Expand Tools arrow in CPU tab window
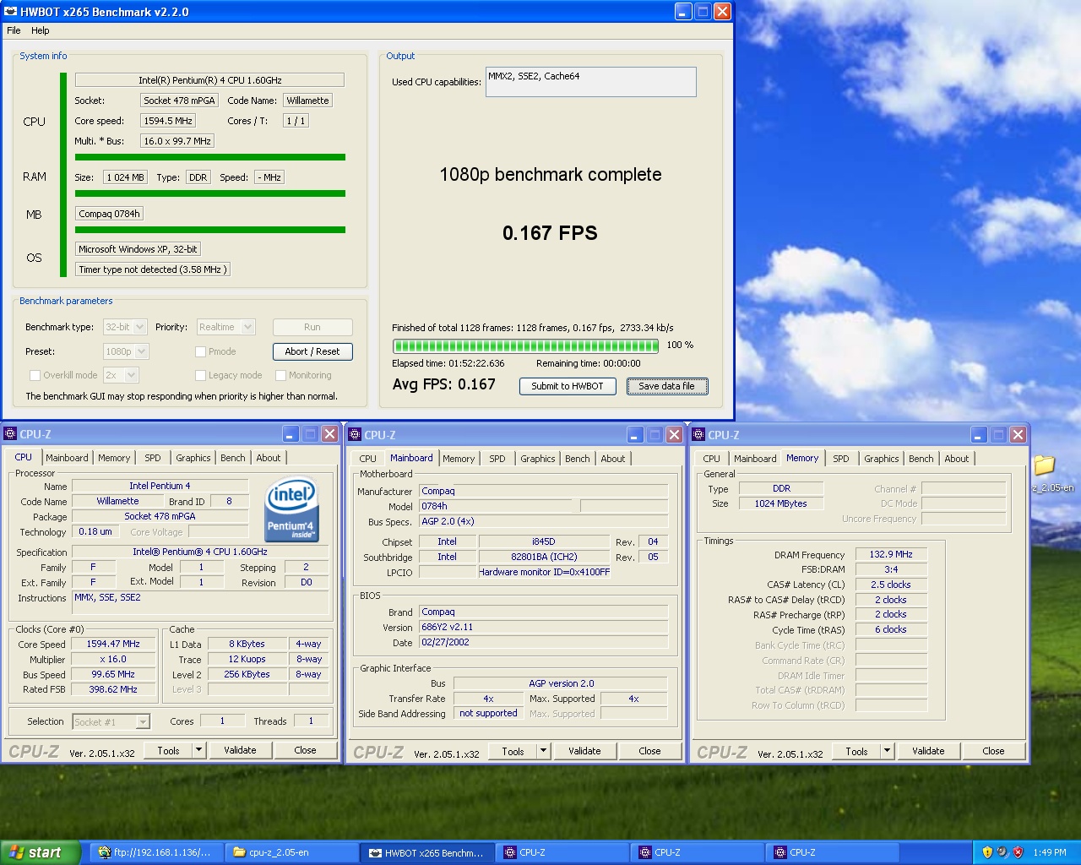Image resolution: width=1081 pixels, height=865 pixels. coord(198,750)
